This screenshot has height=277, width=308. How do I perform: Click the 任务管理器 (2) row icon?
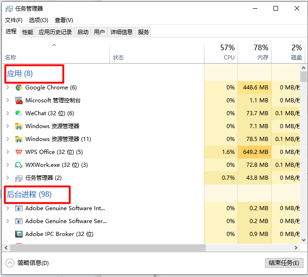[x=19, y=178]
